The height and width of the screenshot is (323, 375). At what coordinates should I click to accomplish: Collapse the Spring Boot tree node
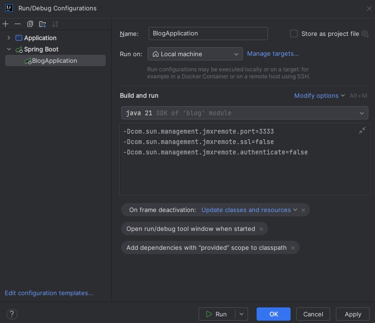point(9,49)
